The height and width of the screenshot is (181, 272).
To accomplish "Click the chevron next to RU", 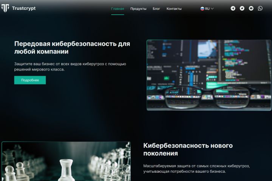I will click(212, 9).
